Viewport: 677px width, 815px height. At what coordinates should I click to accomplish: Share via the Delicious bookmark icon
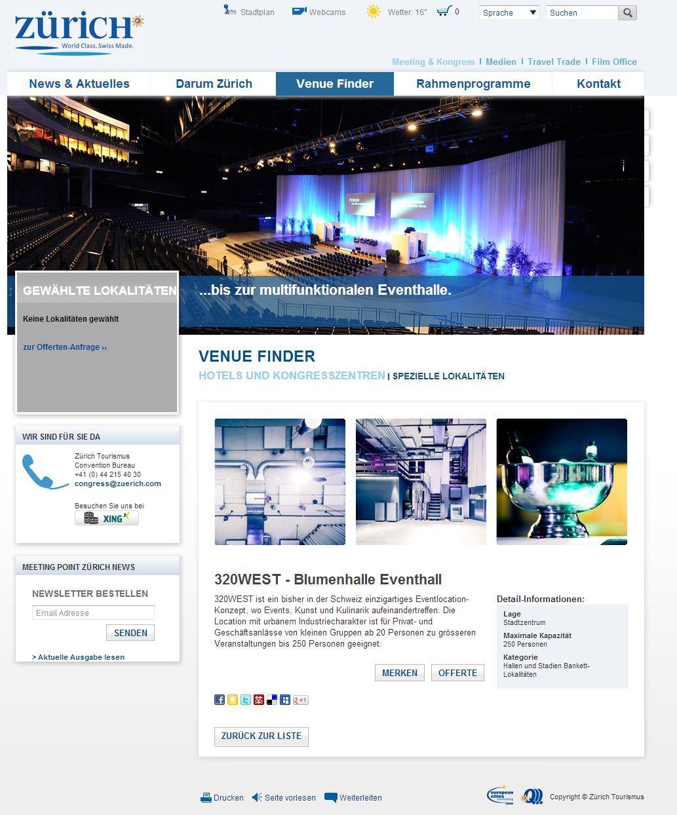272,700
